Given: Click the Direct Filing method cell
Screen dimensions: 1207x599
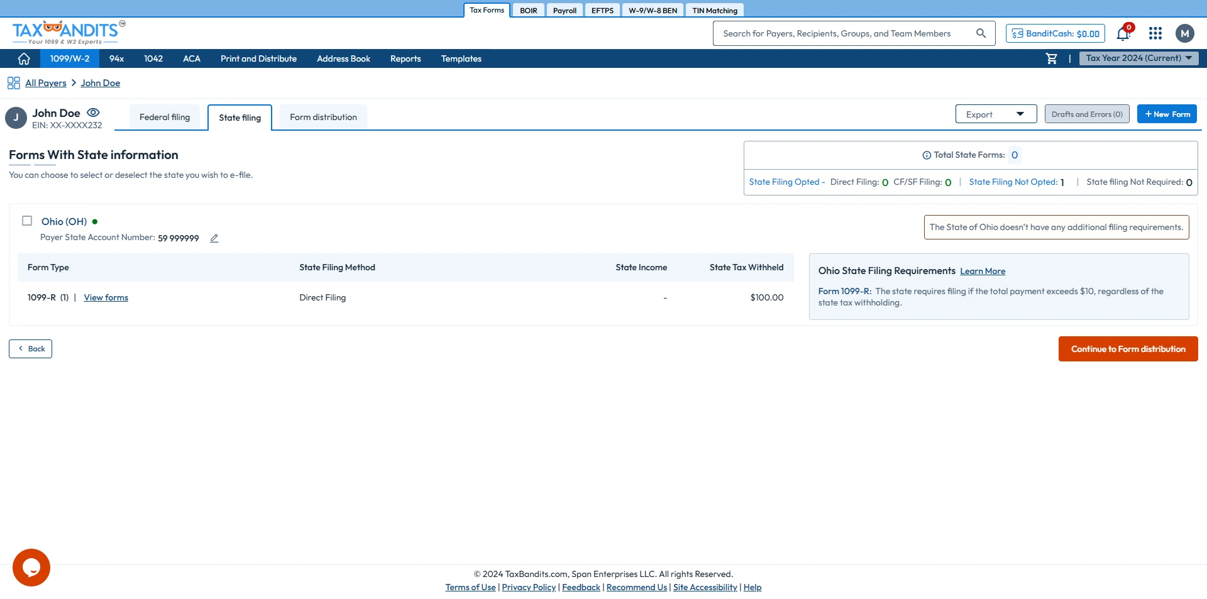Looking at the screenshot, I should pos(322,297).
